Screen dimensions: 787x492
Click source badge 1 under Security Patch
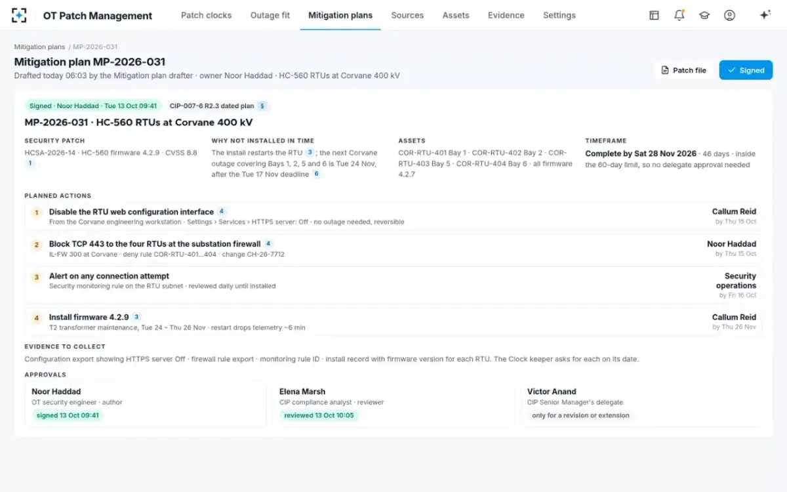click(30, 163)
